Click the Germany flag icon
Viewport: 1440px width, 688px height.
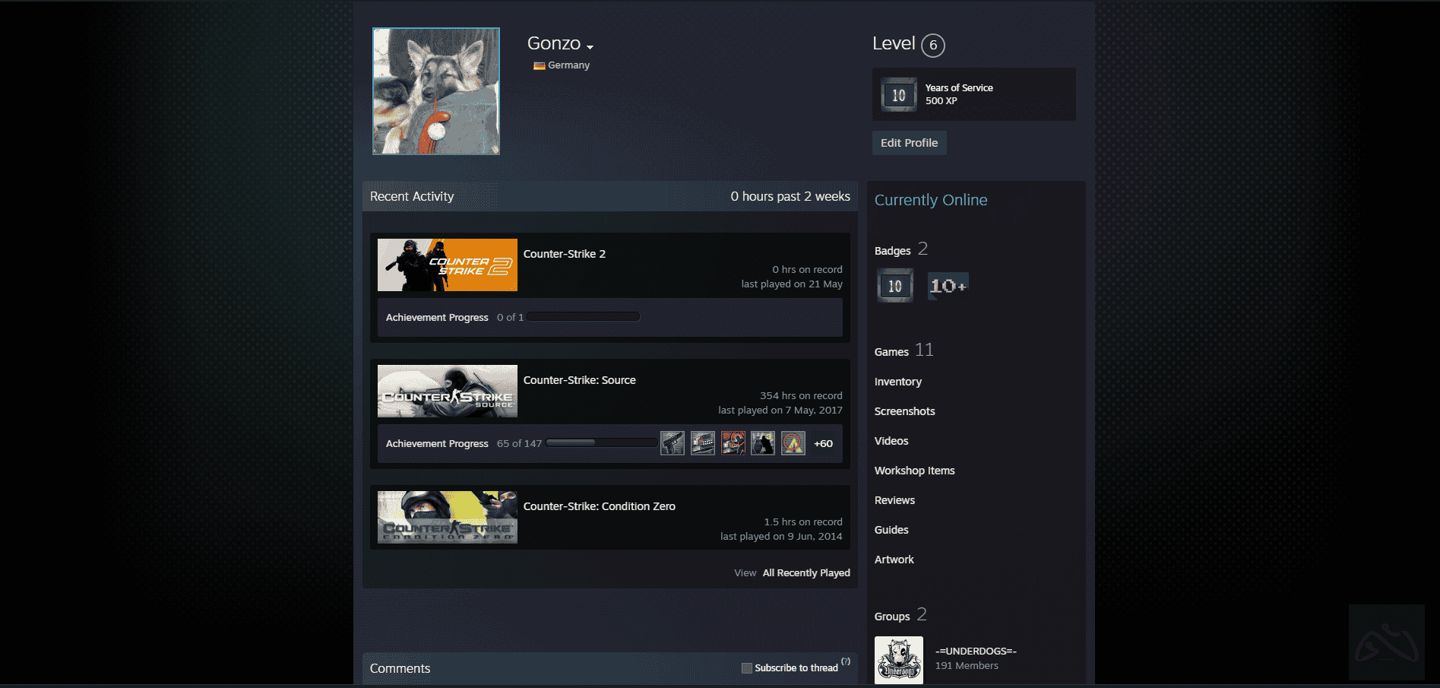539,65
